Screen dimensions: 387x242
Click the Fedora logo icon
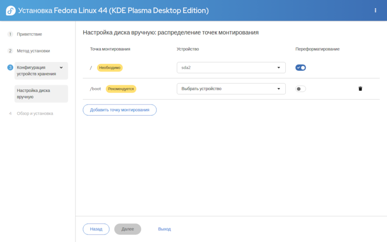point(11,11)
